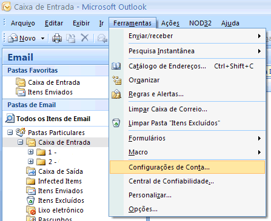Open the Pesquisa Instantânea submenu

point(187,51)
